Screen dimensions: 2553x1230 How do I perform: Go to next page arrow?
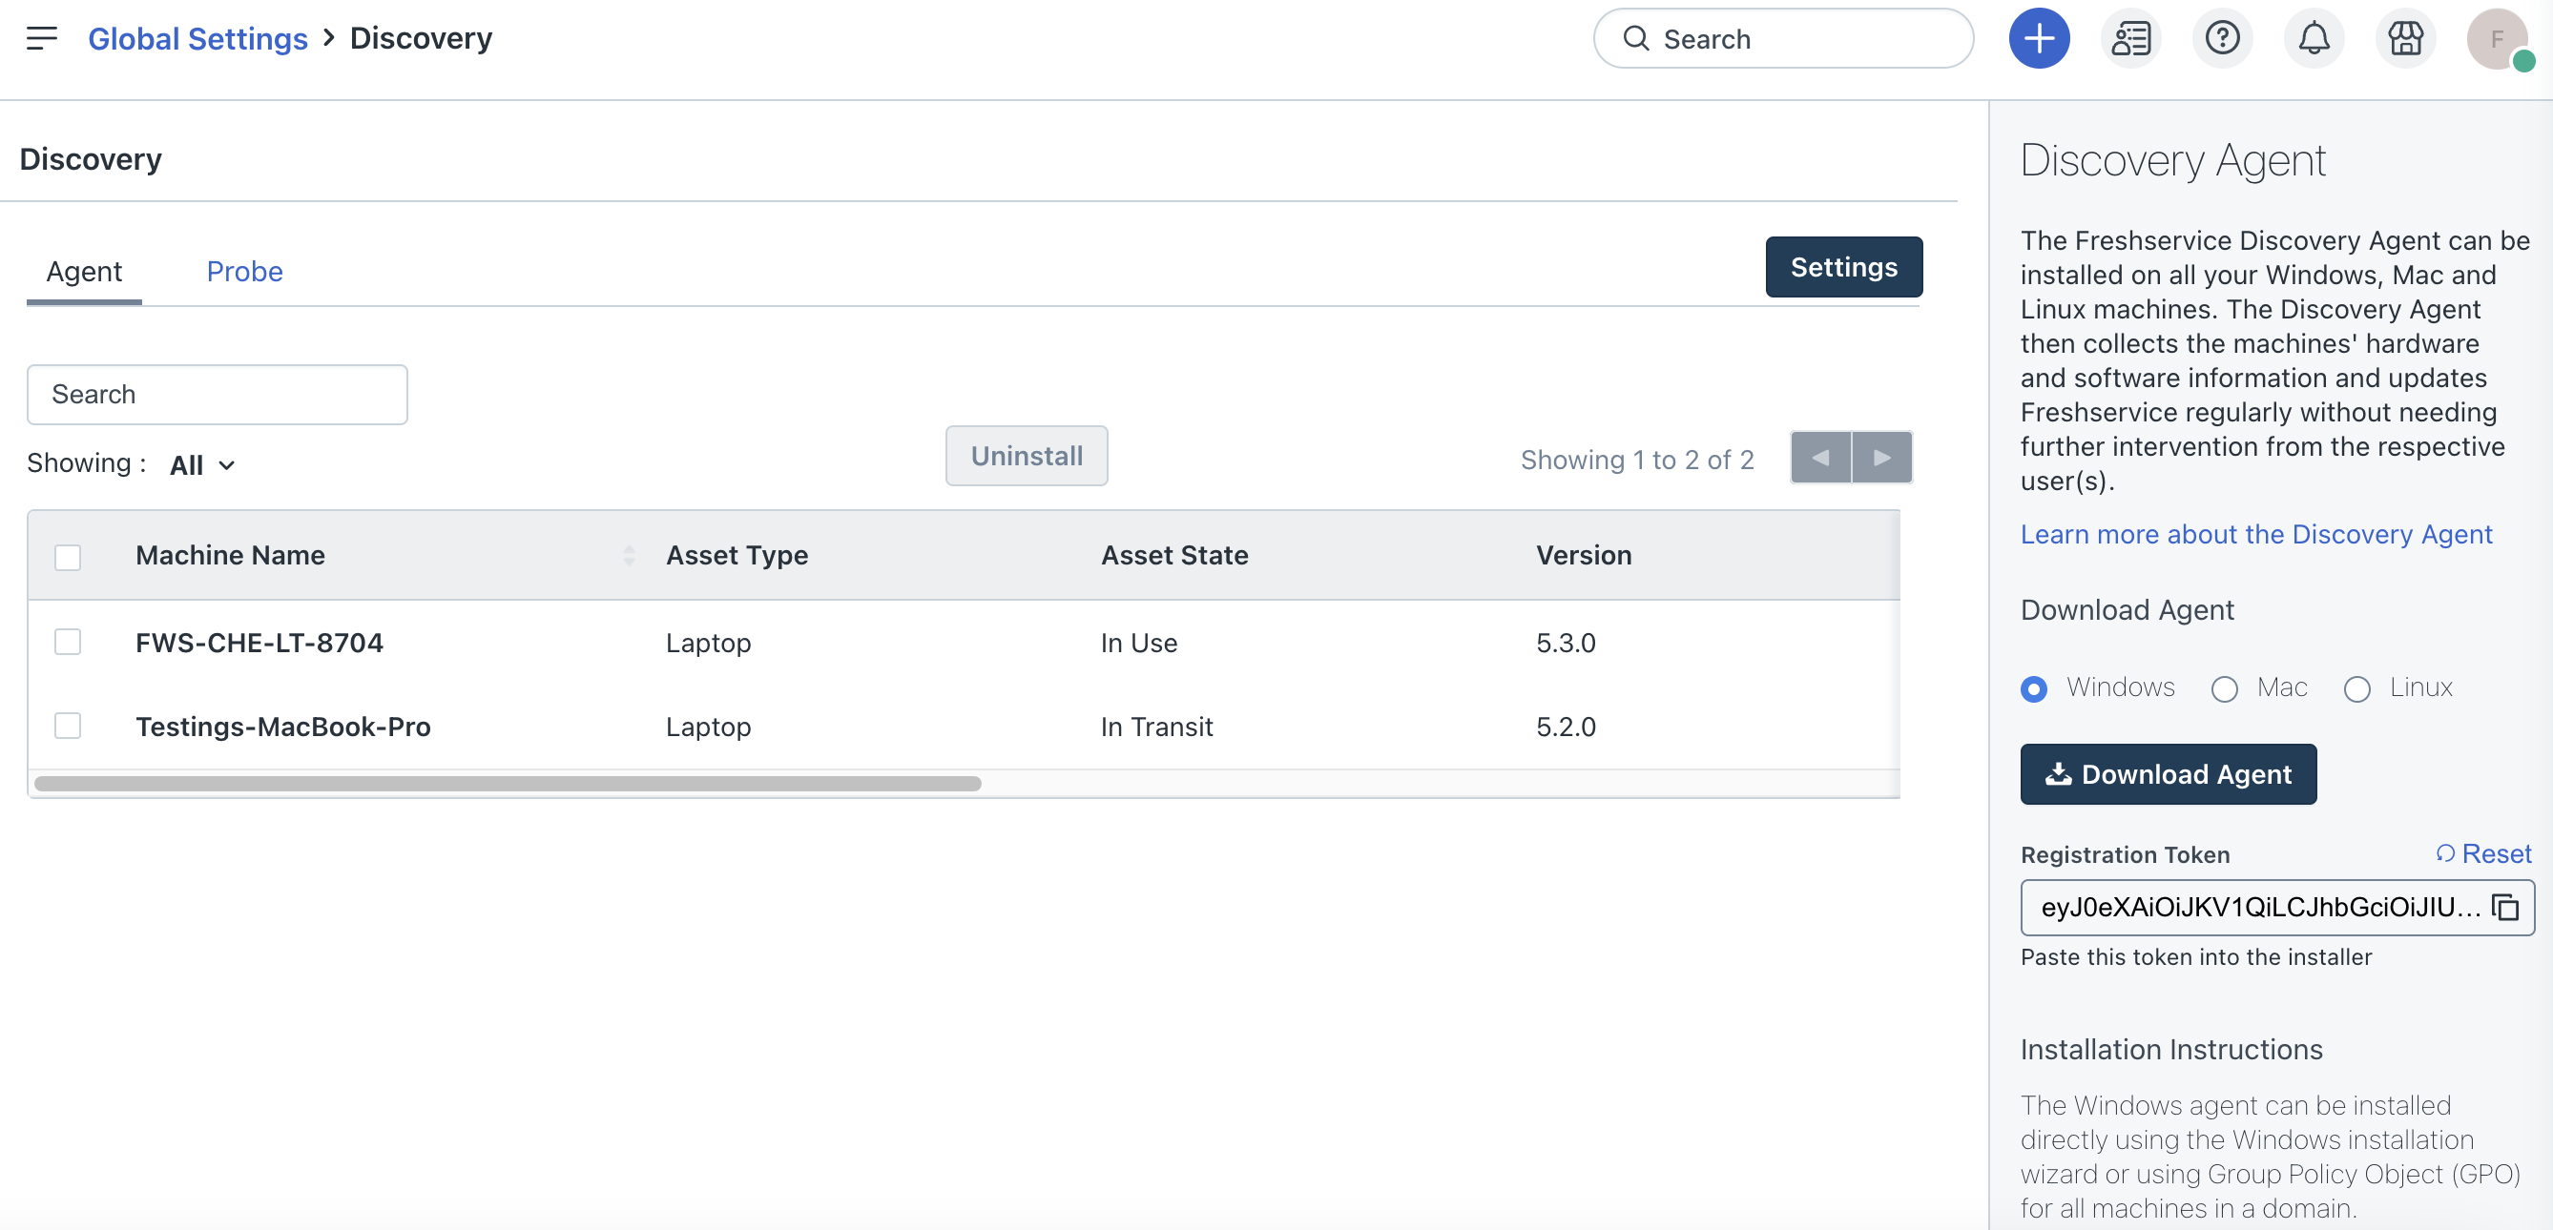(x=1881, y=458)
